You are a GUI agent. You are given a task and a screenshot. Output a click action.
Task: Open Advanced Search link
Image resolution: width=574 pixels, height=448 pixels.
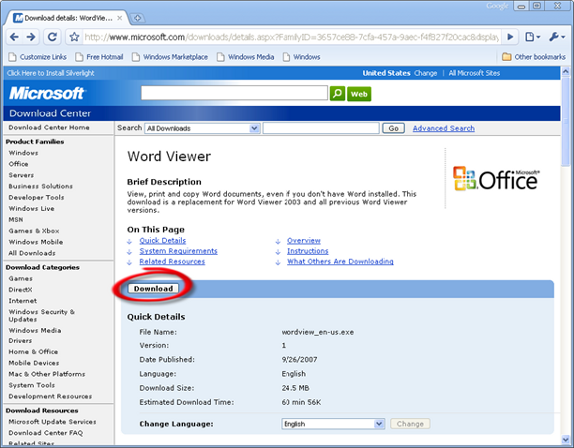(444, 128)
